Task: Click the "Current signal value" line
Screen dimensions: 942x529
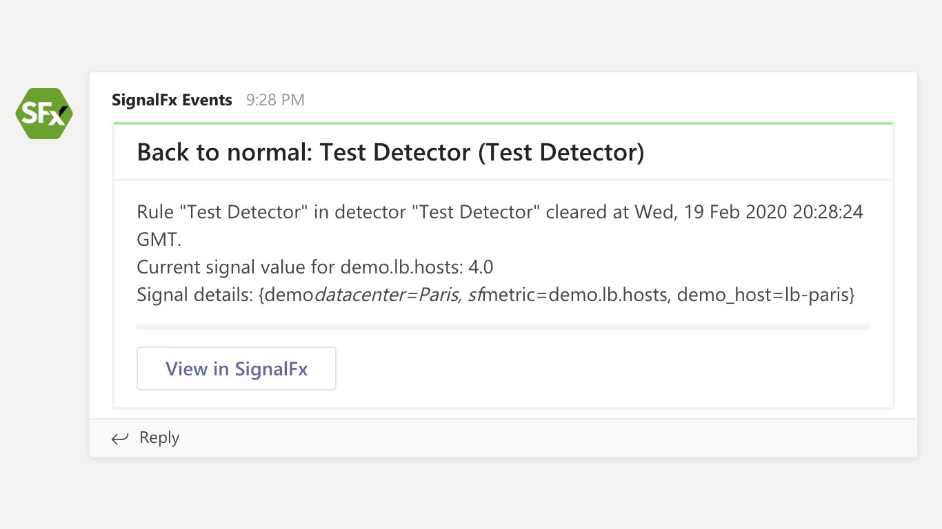Action: 314,267
